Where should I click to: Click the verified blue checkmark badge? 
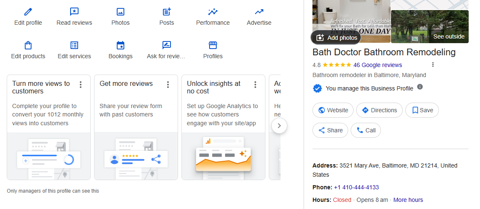point(317,88)
